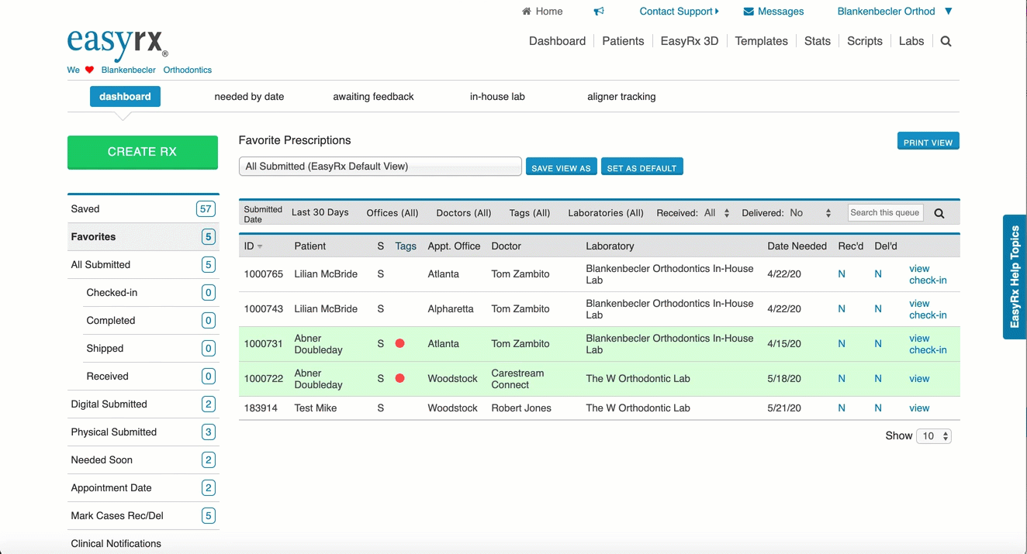
Task: Click the Search this queue field
Action: click(885, 213)
